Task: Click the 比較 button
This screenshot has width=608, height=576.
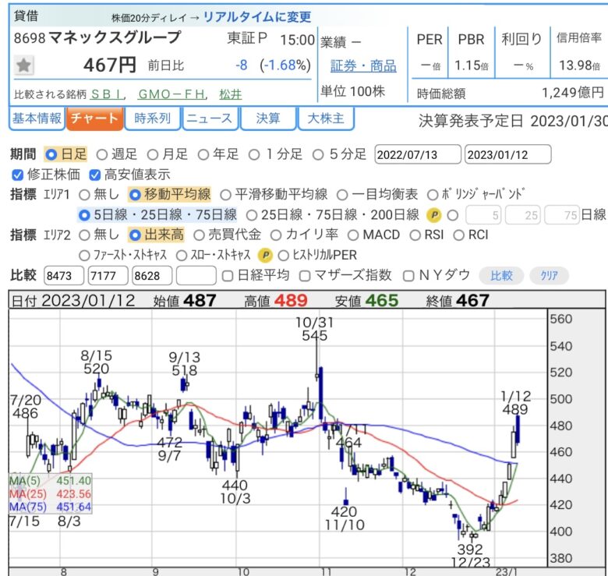Action: 501,276
